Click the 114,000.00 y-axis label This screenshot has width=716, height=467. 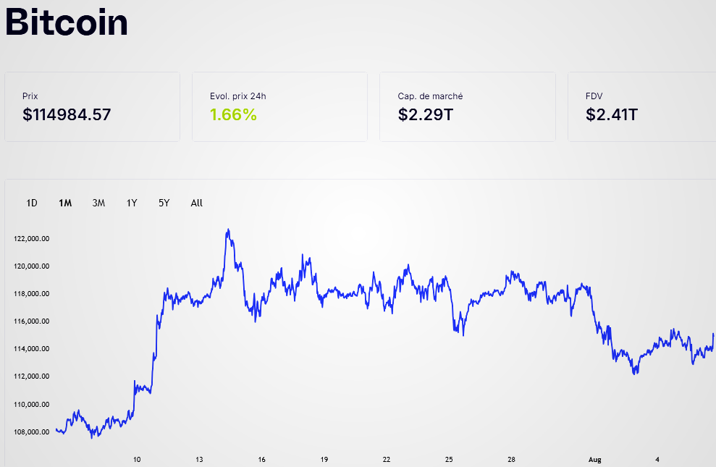point(32,349)
